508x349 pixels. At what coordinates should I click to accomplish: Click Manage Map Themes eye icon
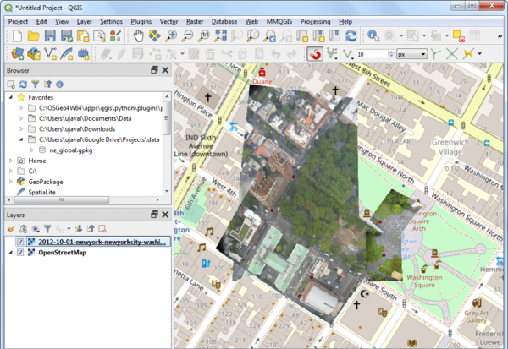click(36, 229)
